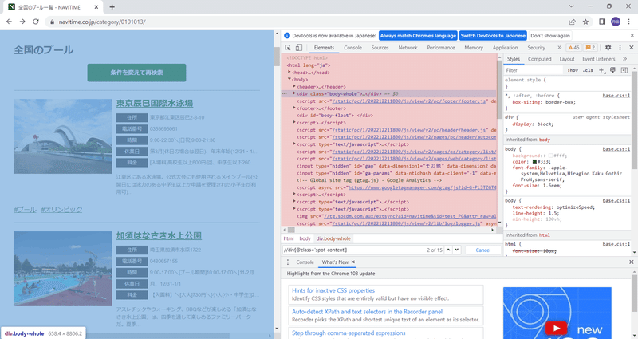Show more DevTools tabs chevron
Screen dimensions: 638x339
[560, 48]
